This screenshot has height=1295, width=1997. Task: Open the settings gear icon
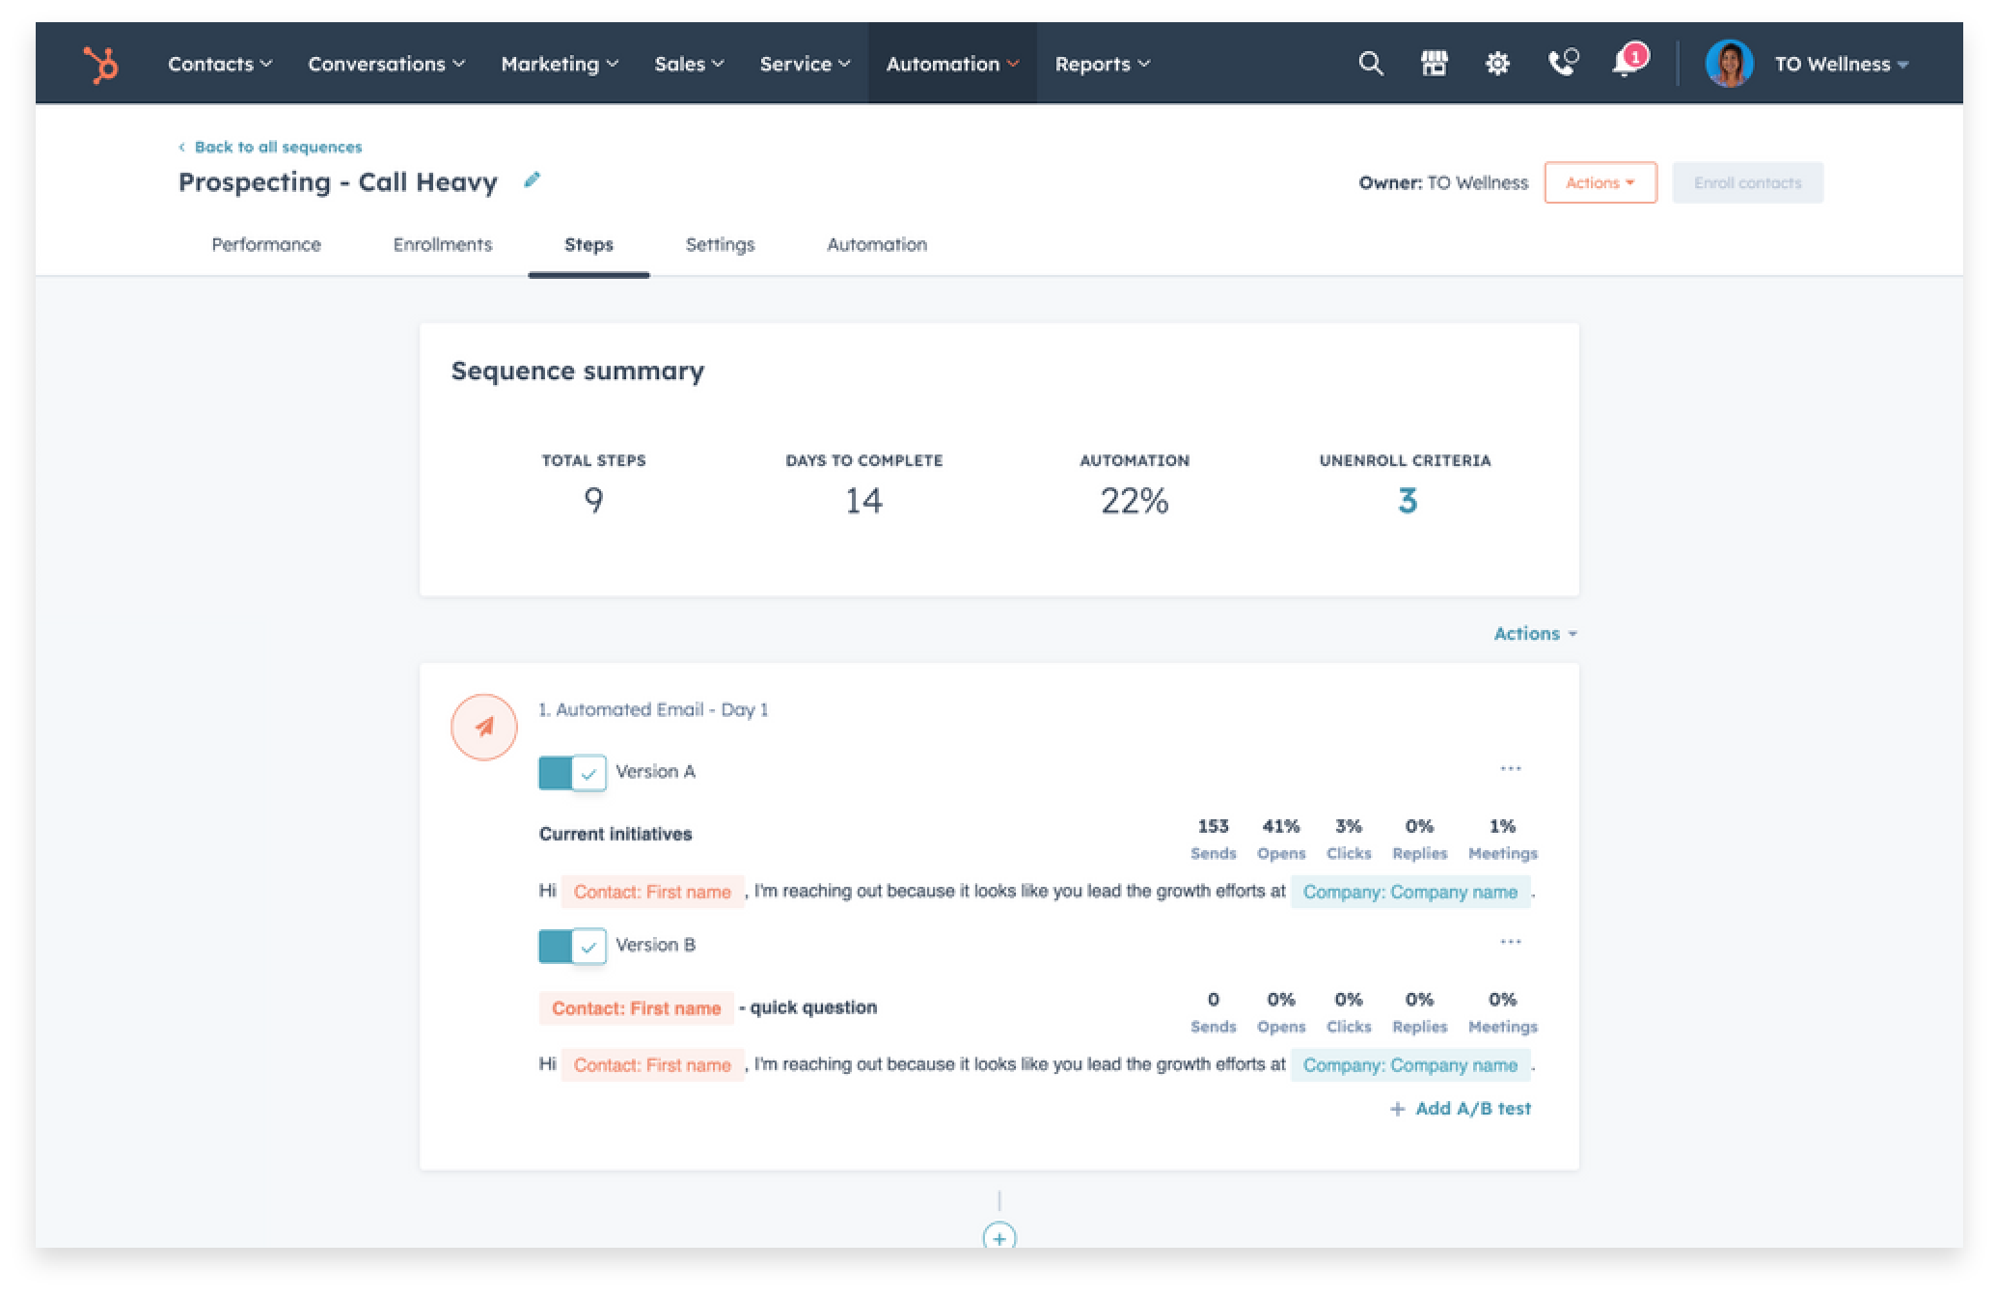tap(1497, 64)
